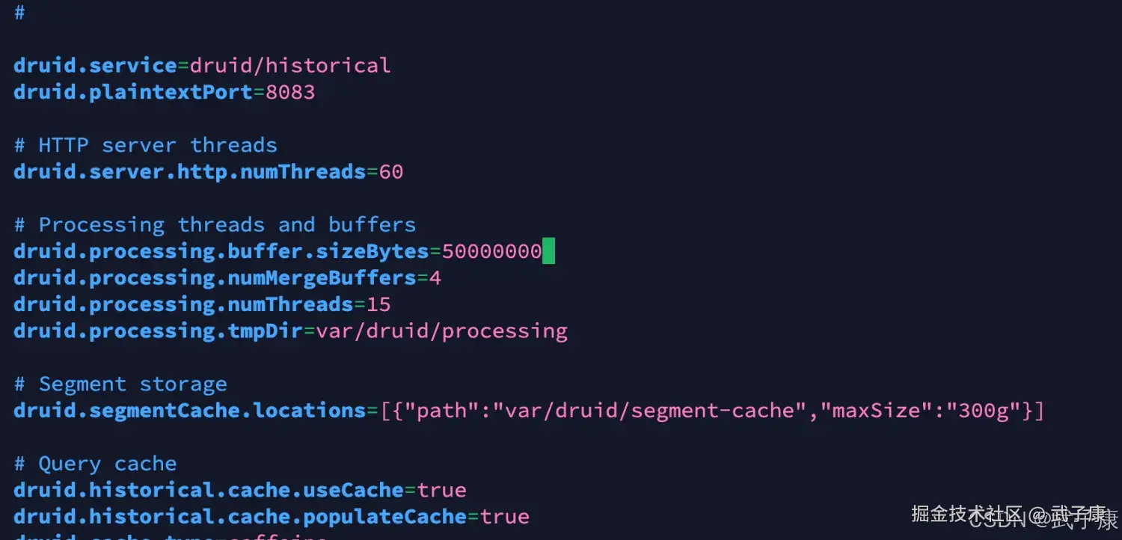The image size is (1122, 540).
Task: Click the druid.server.http.numThreads key
Action: click(189, 172)
